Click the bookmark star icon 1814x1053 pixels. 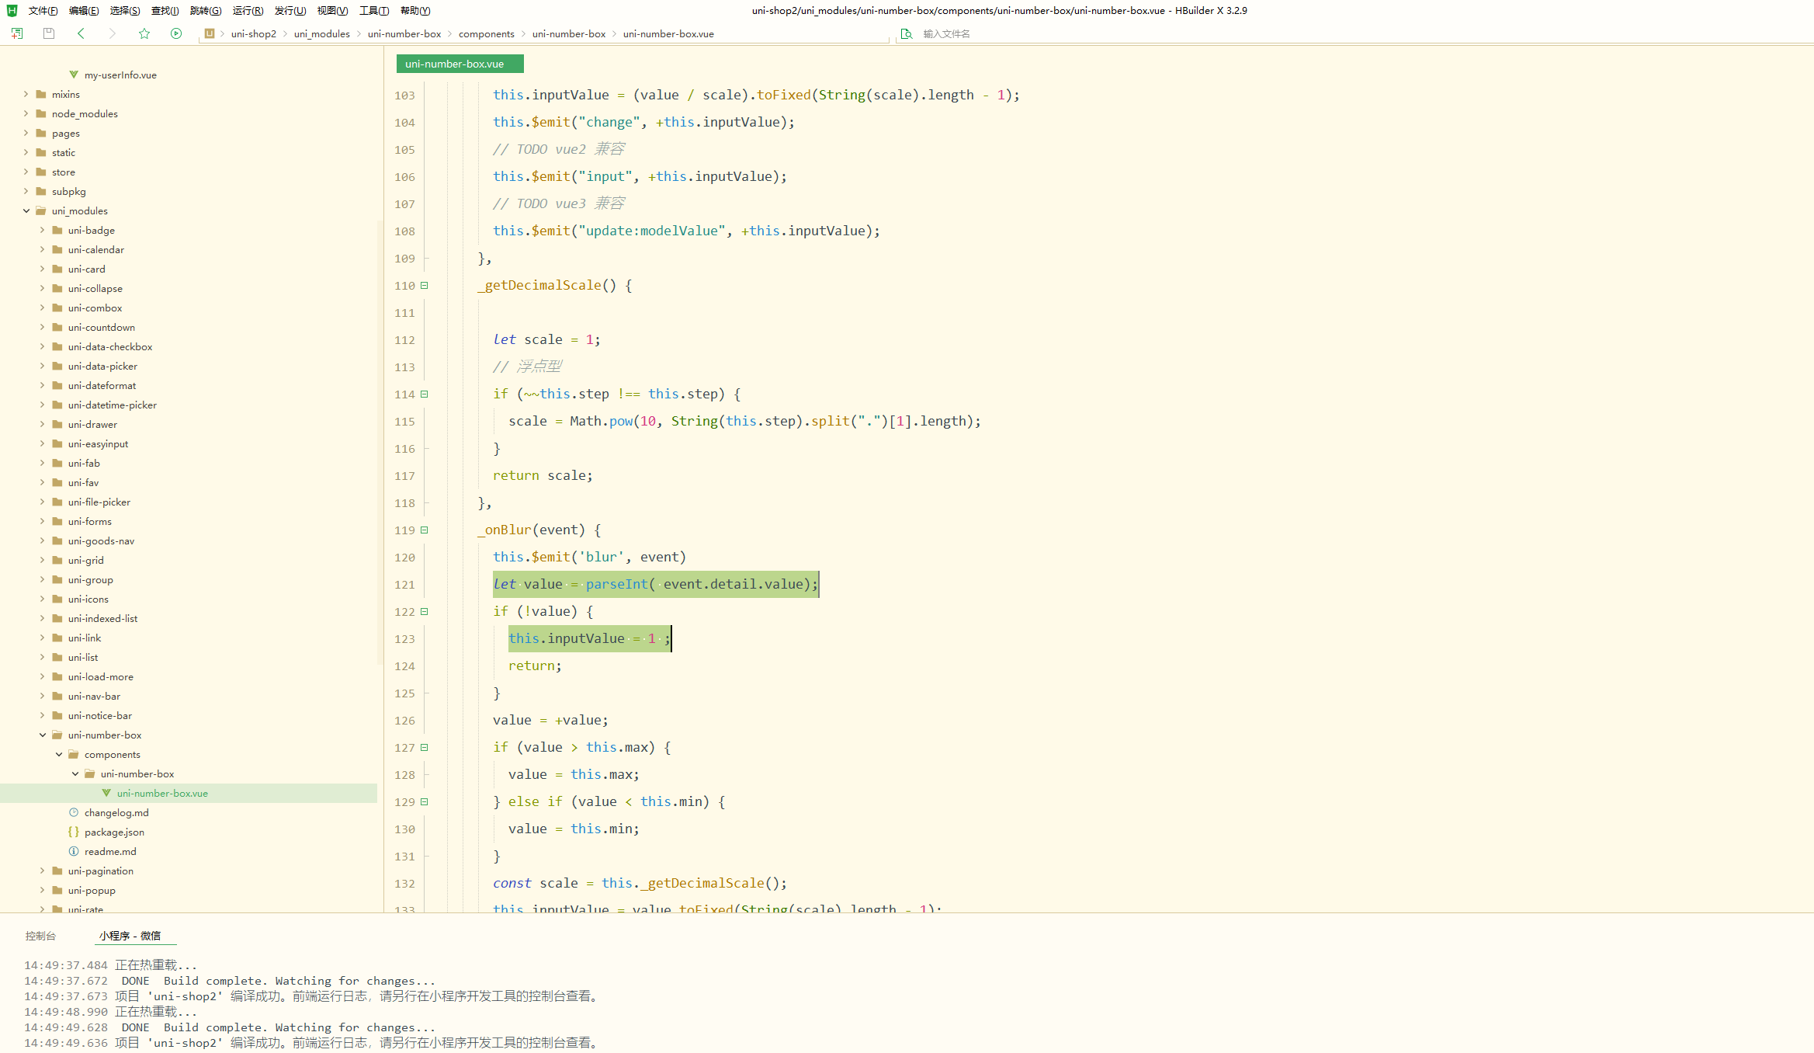[x=144, y=33]
